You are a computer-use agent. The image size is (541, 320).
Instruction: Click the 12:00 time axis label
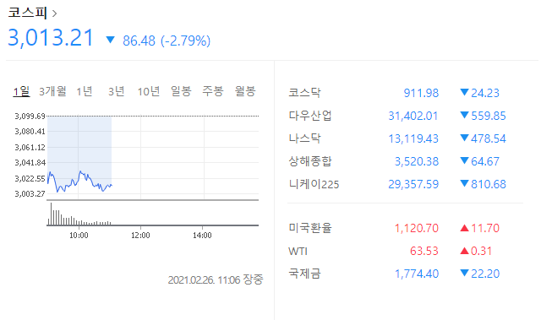coord(140,236)
